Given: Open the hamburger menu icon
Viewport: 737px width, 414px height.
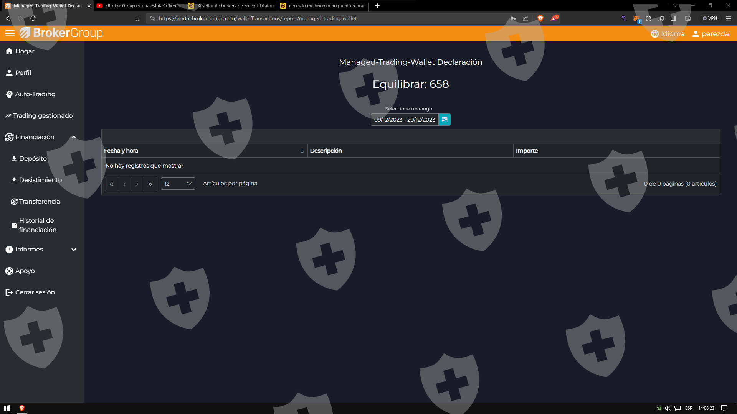Looking at the screenshot, I should point(10,34).
